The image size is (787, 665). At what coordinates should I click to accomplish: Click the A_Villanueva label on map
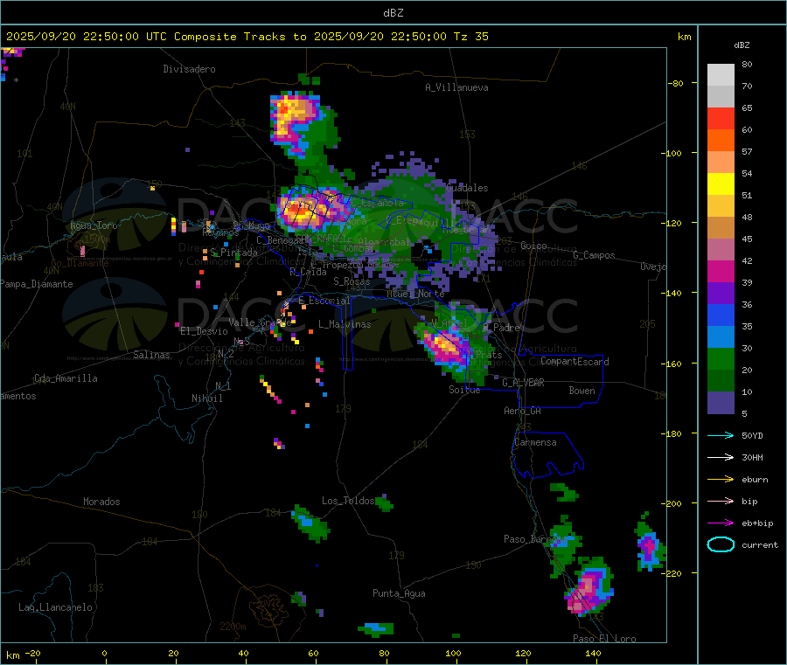tap(456, 87)
